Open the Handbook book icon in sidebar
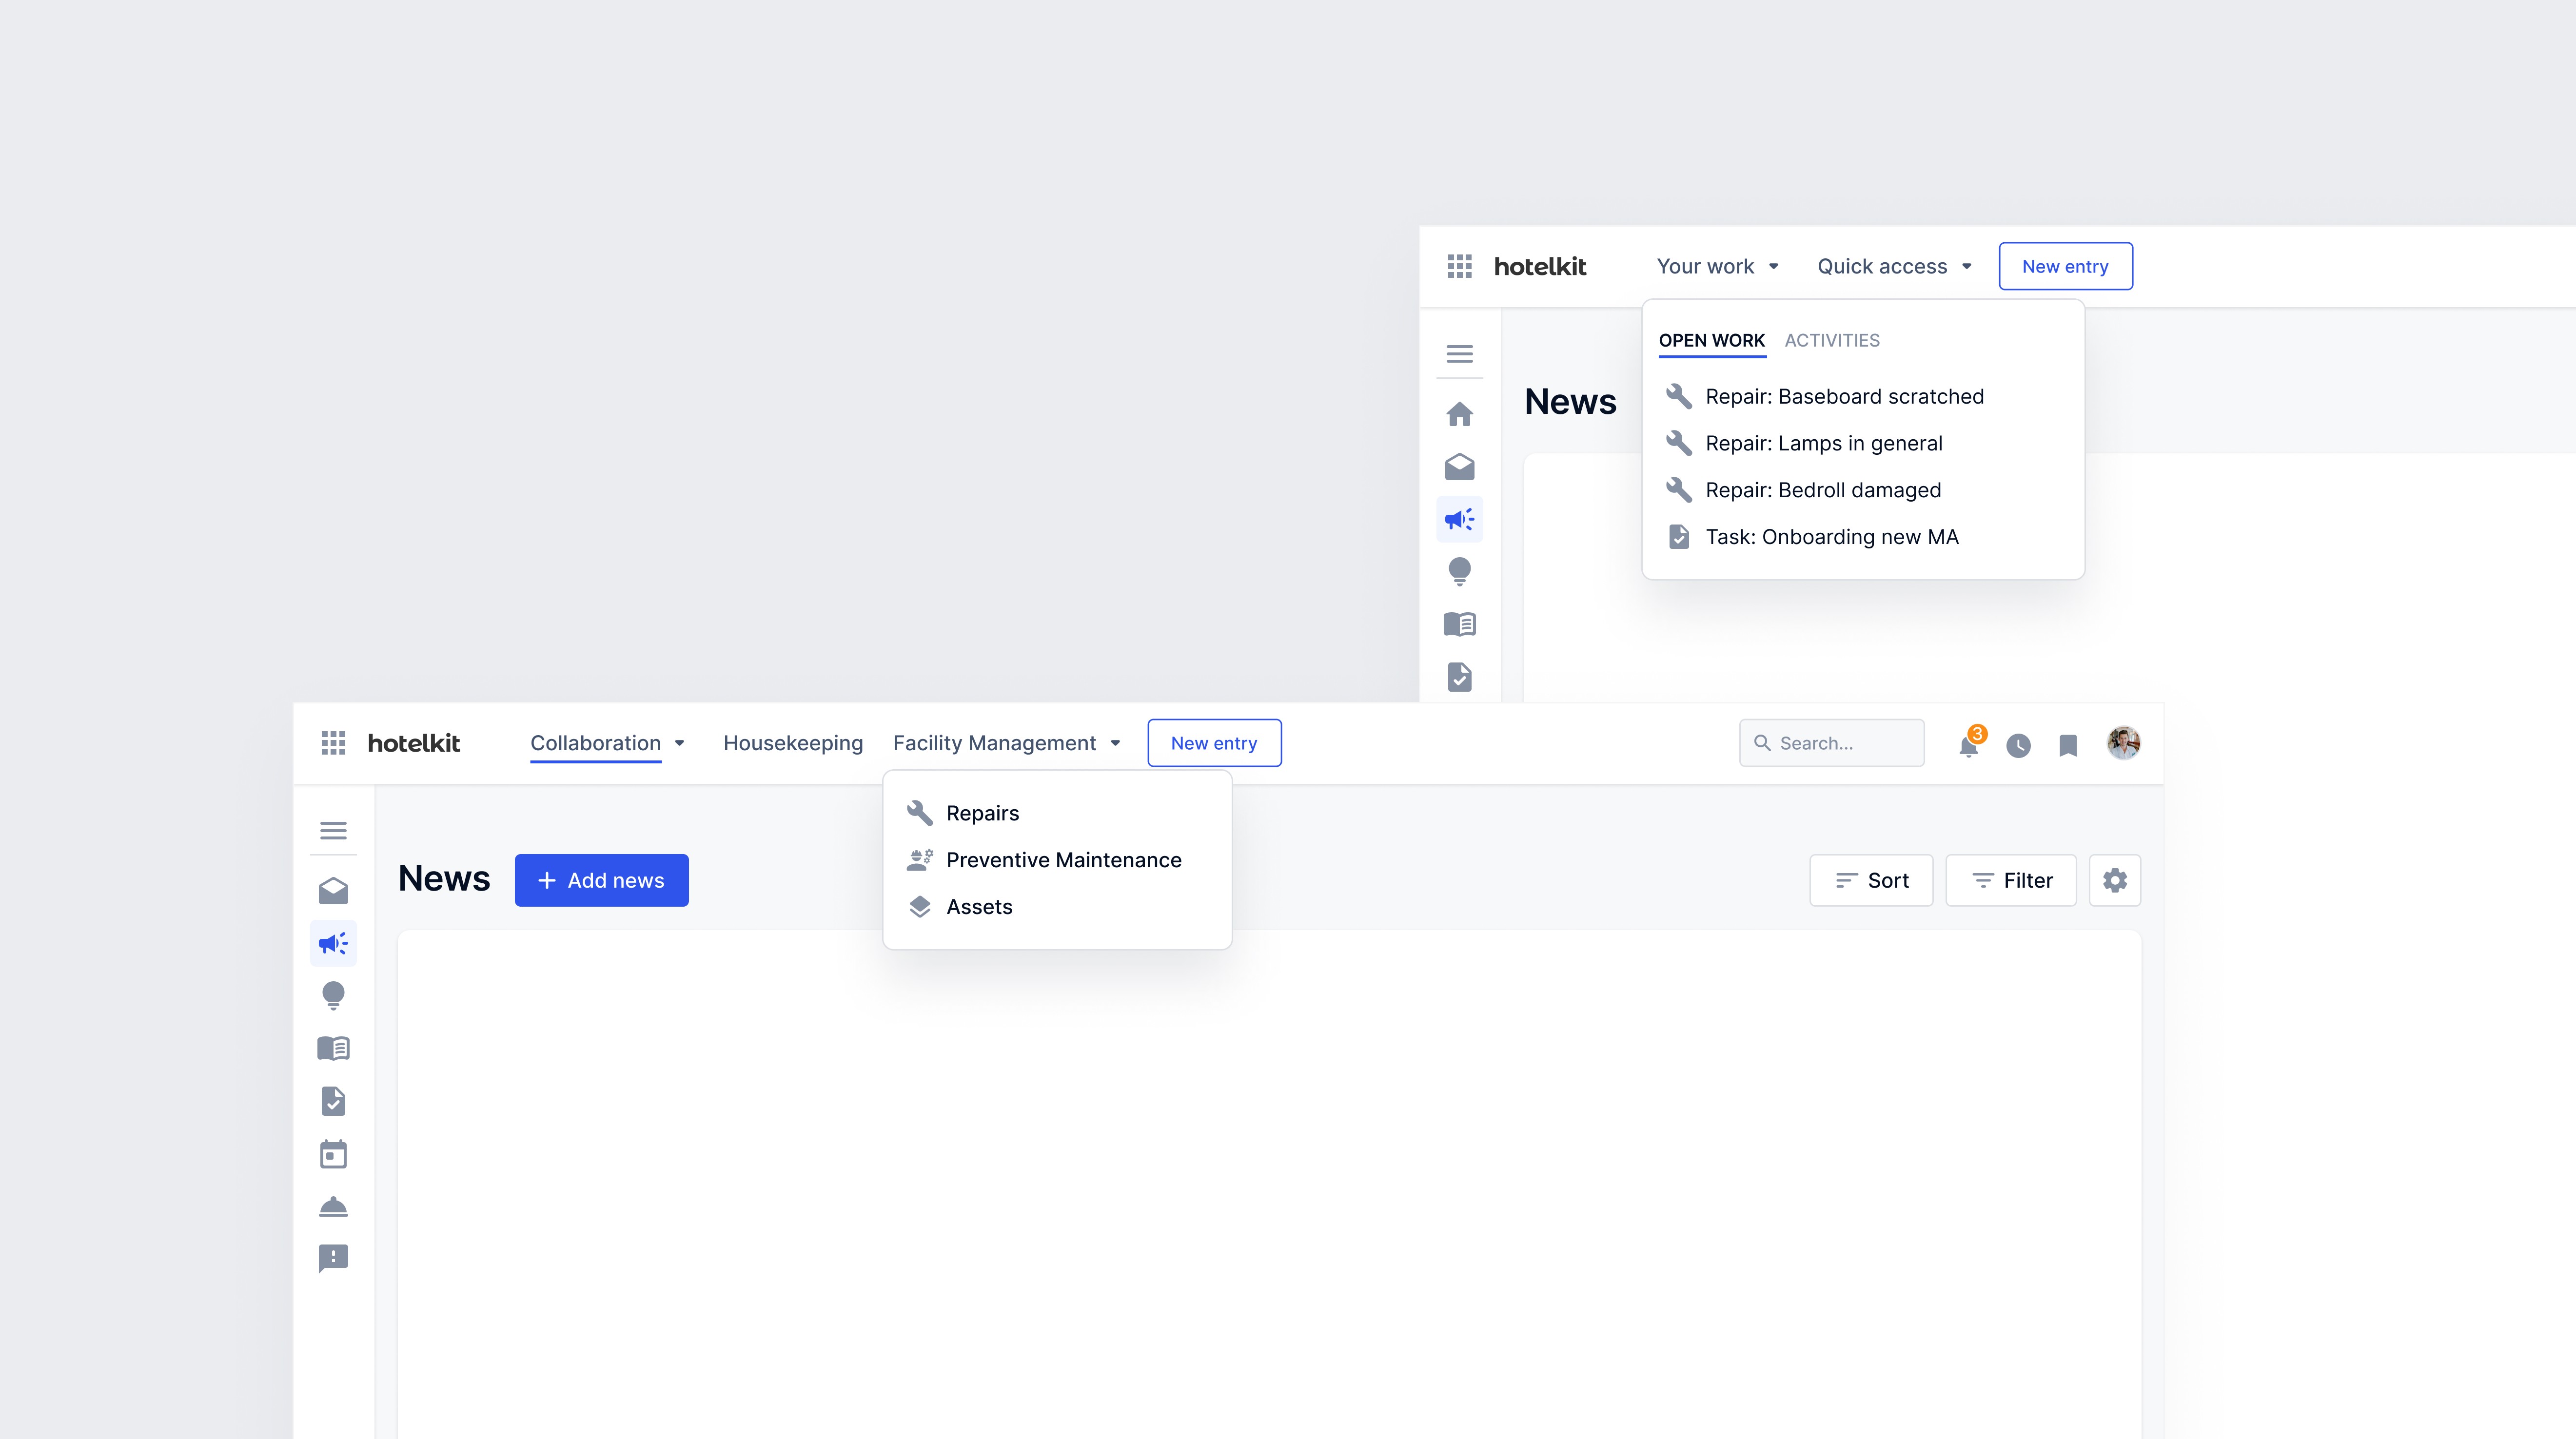This screenshot has width=2576, height=1439. [x=333, y=1048]
